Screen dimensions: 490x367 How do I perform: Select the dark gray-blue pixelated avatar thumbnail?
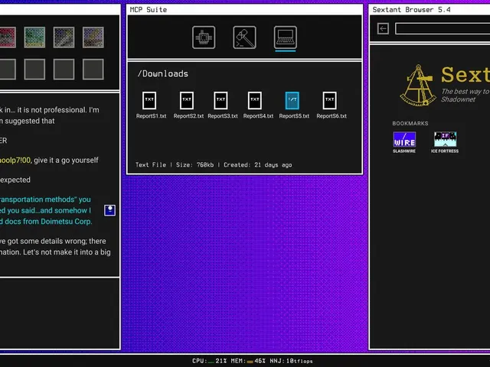64,37
